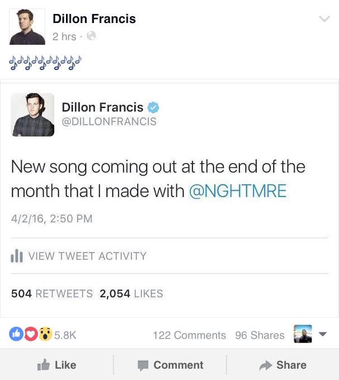The height and width of the screenshot is (380, 339).
Task: Open the 2 hrs post timestamp
Action: [64, 36]
